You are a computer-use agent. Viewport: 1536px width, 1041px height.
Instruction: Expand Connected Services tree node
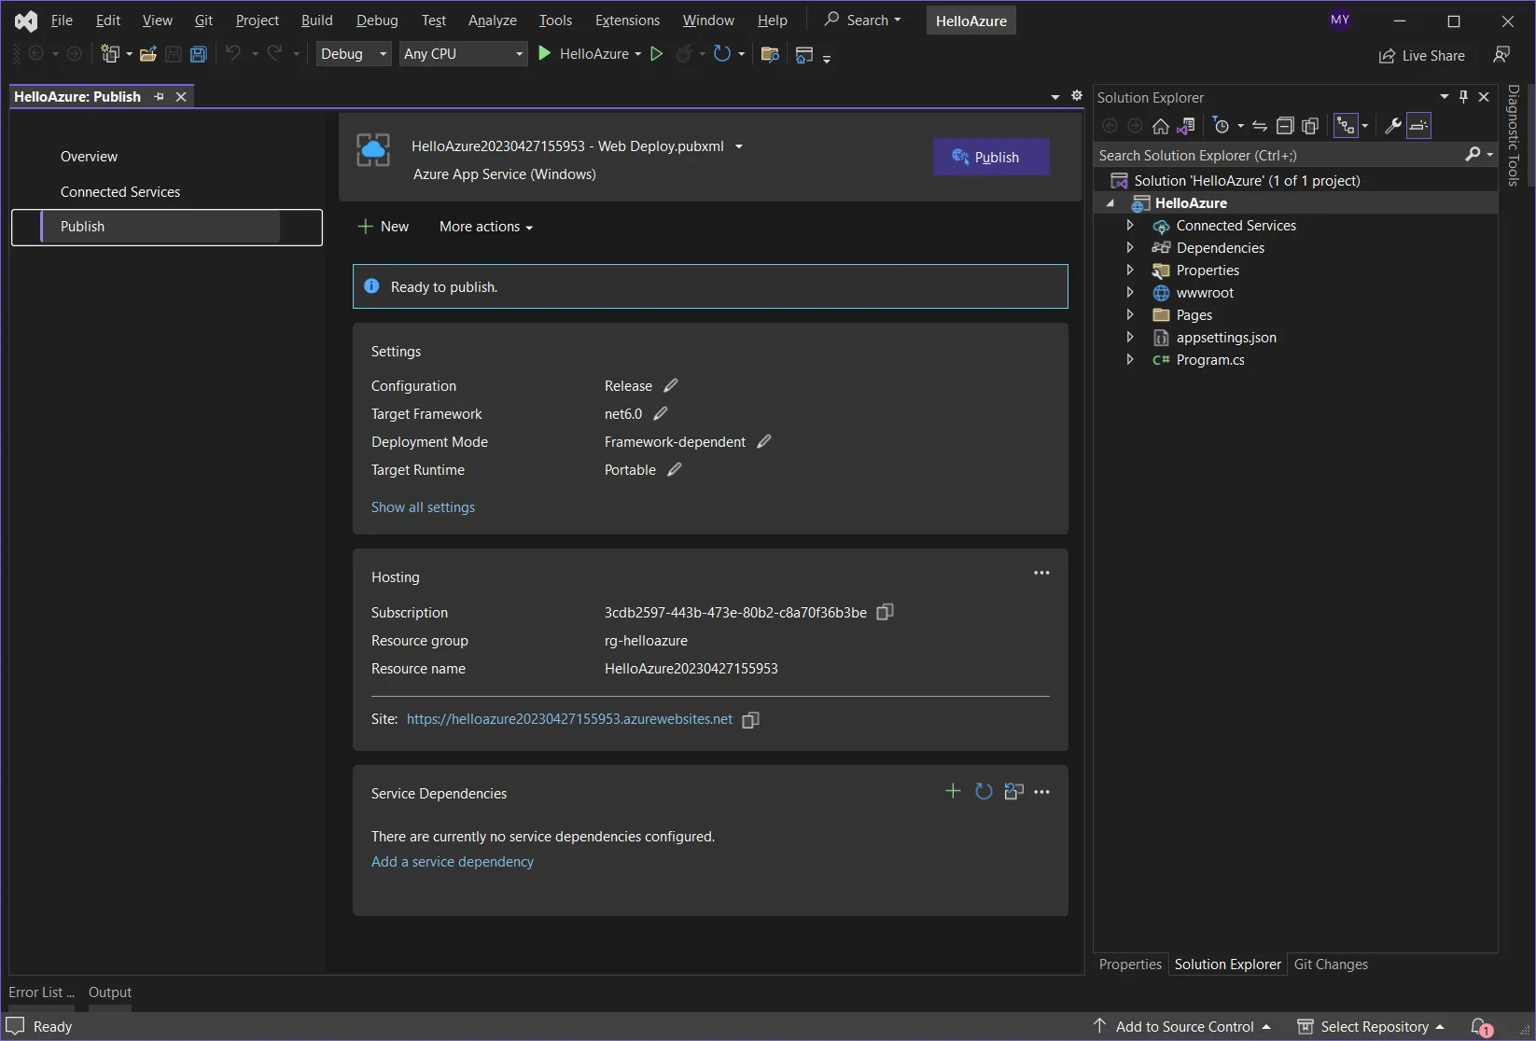pyautogui.click(x=1129, y=225)
